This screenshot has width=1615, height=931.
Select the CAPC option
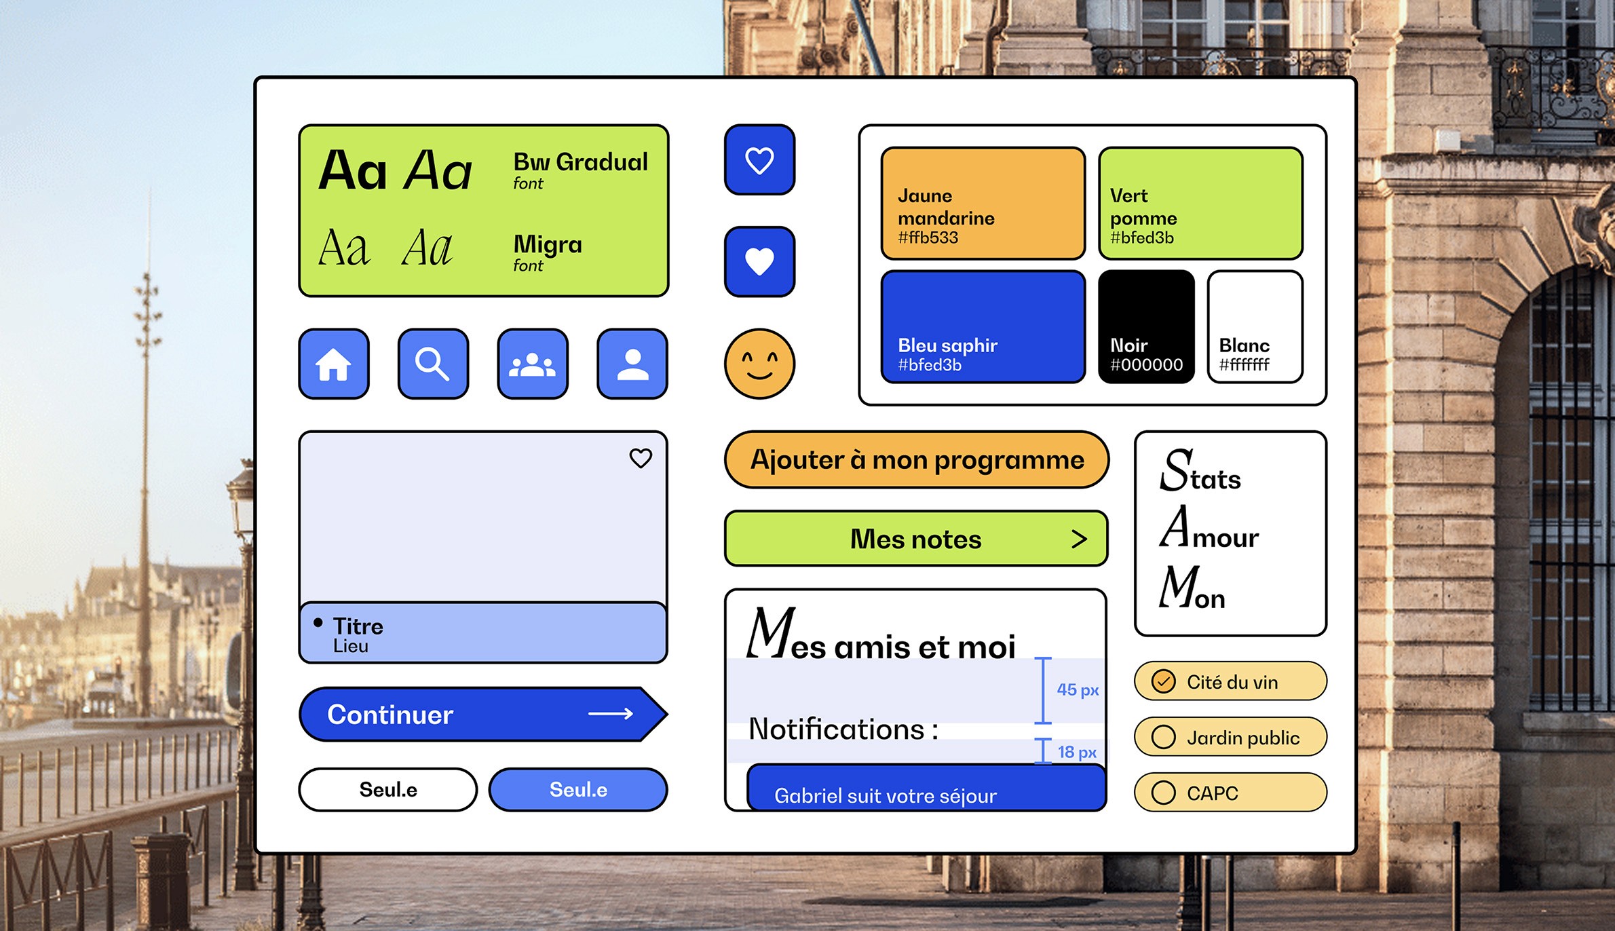click(1164, 793)
